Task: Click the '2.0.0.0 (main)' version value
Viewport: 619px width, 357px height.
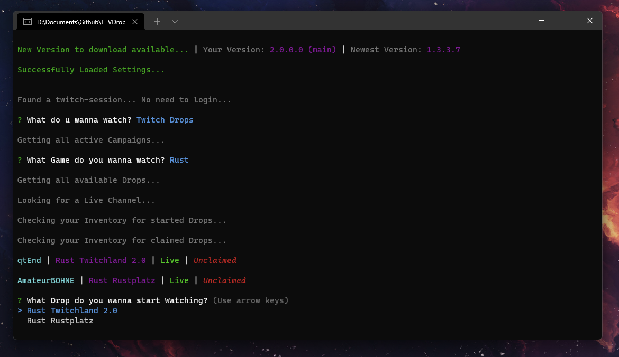Action: pos(303,50)
